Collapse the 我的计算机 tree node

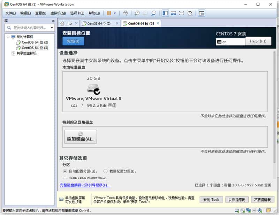tap(8, 37)
